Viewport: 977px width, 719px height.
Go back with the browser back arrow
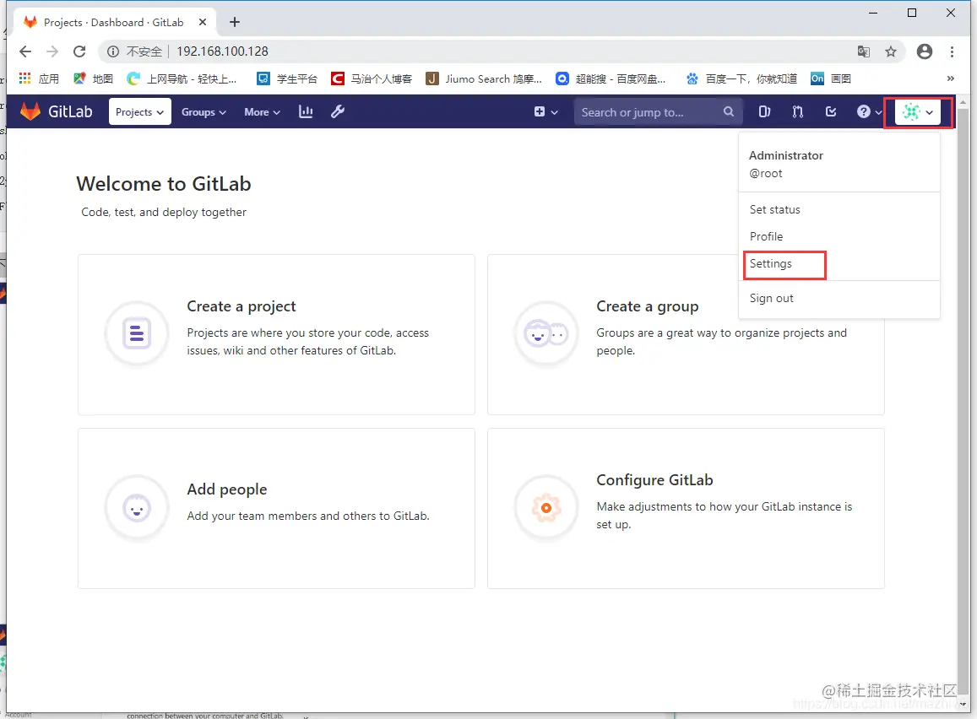pos(25,51)
